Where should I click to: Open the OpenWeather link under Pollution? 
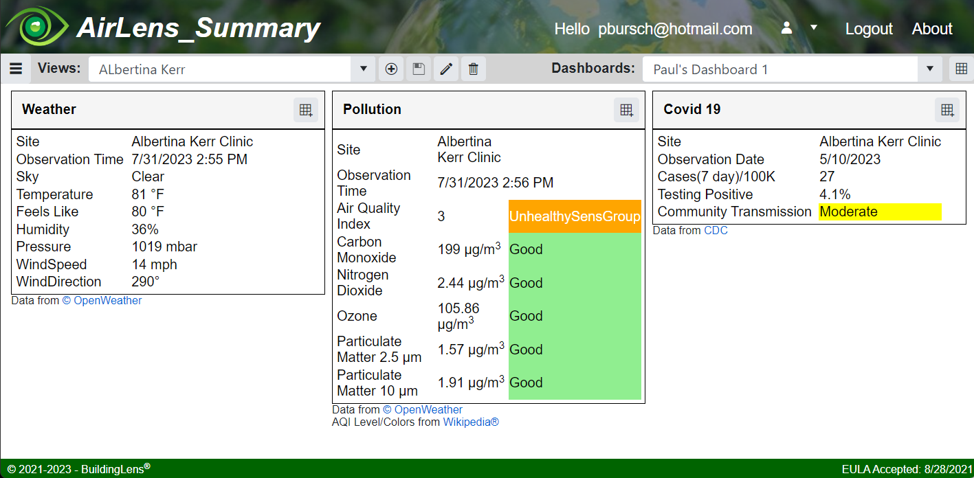pyautogui.click(x=423, y=409)
